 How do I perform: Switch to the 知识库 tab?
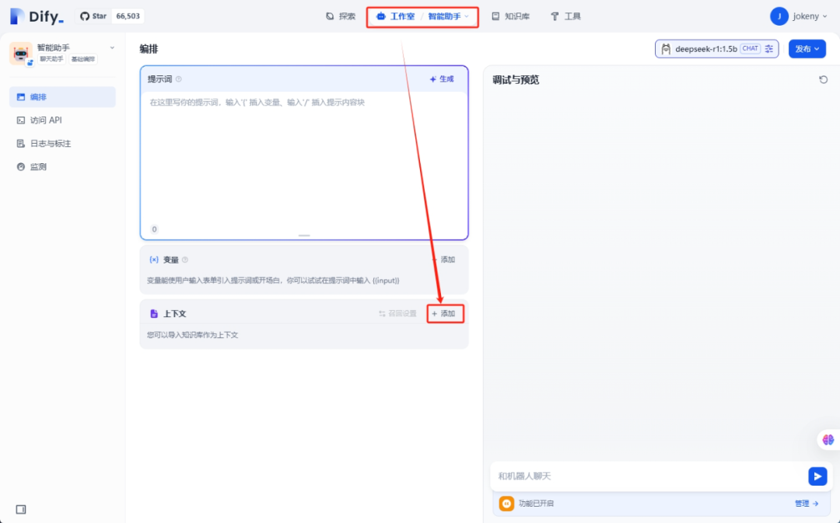[x=510, y=16]
